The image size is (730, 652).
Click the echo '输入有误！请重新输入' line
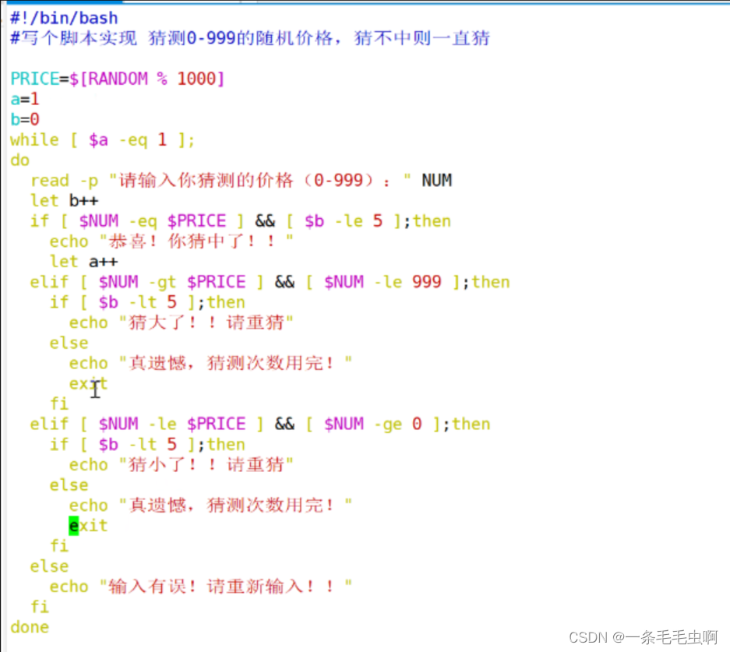click(x=201, y=587)
